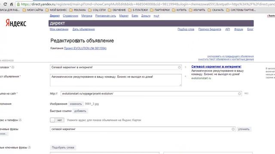
Task: Go to the browser home page icon
Action: (x=12, y=4)
